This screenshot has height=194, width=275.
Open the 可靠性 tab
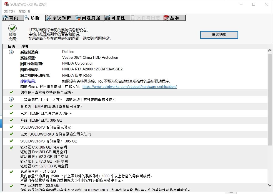pyautogui.click(x=117, y=18)
